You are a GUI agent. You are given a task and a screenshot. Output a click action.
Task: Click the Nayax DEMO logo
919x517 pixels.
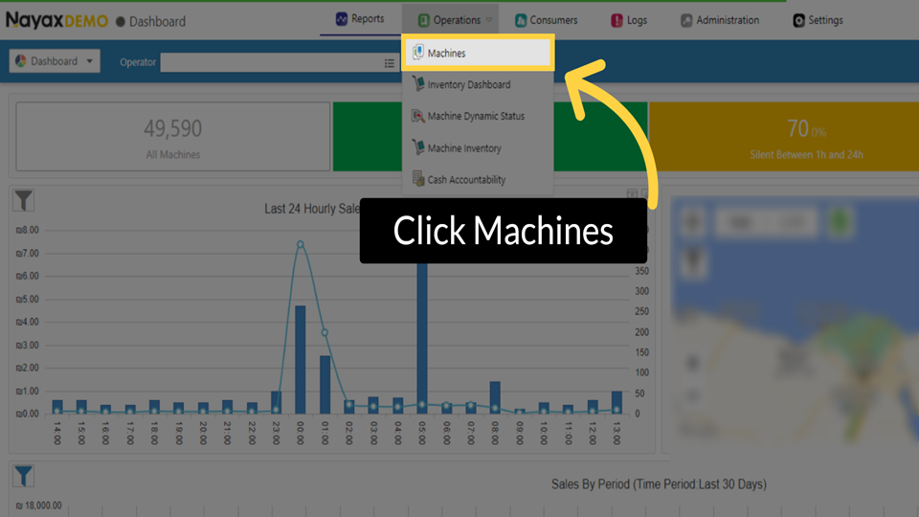coord(56,20)
